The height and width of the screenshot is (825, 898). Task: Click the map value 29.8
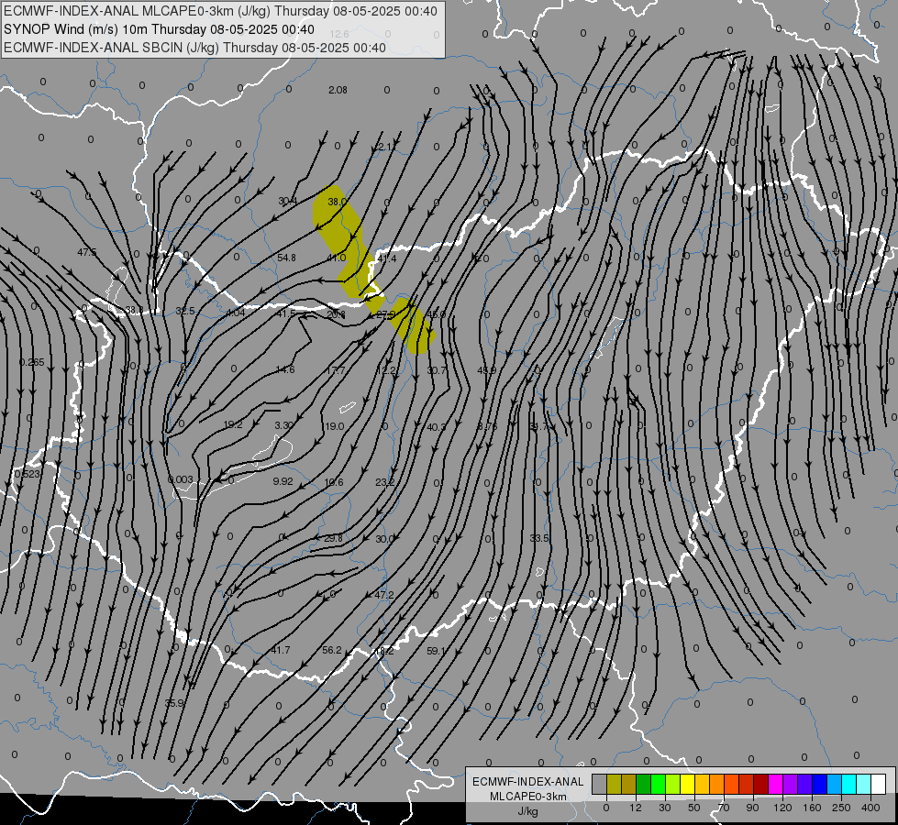click(x=333, y=538)
